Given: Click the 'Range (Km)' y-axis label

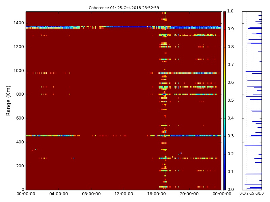Looking at the screenshot, I should coord(8,101).
